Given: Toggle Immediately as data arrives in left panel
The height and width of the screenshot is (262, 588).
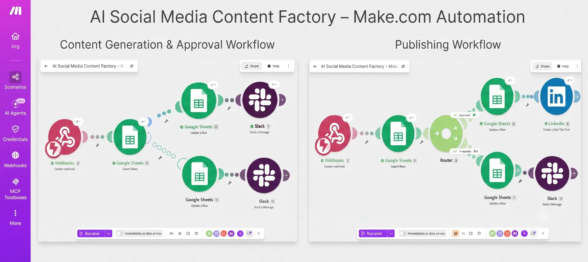Looking at the screenshot, I should click(x=120, y=234).
